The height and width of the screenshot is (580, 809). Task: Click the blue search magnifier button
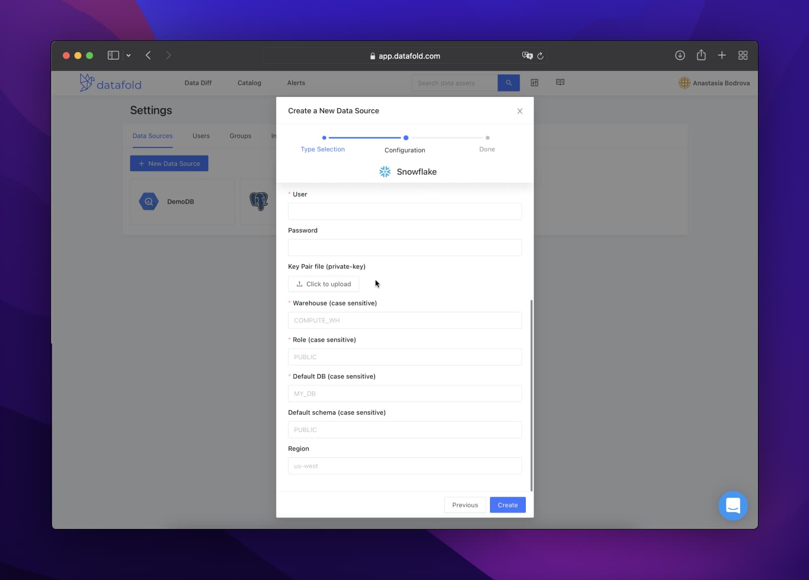[x=509, y=83]
